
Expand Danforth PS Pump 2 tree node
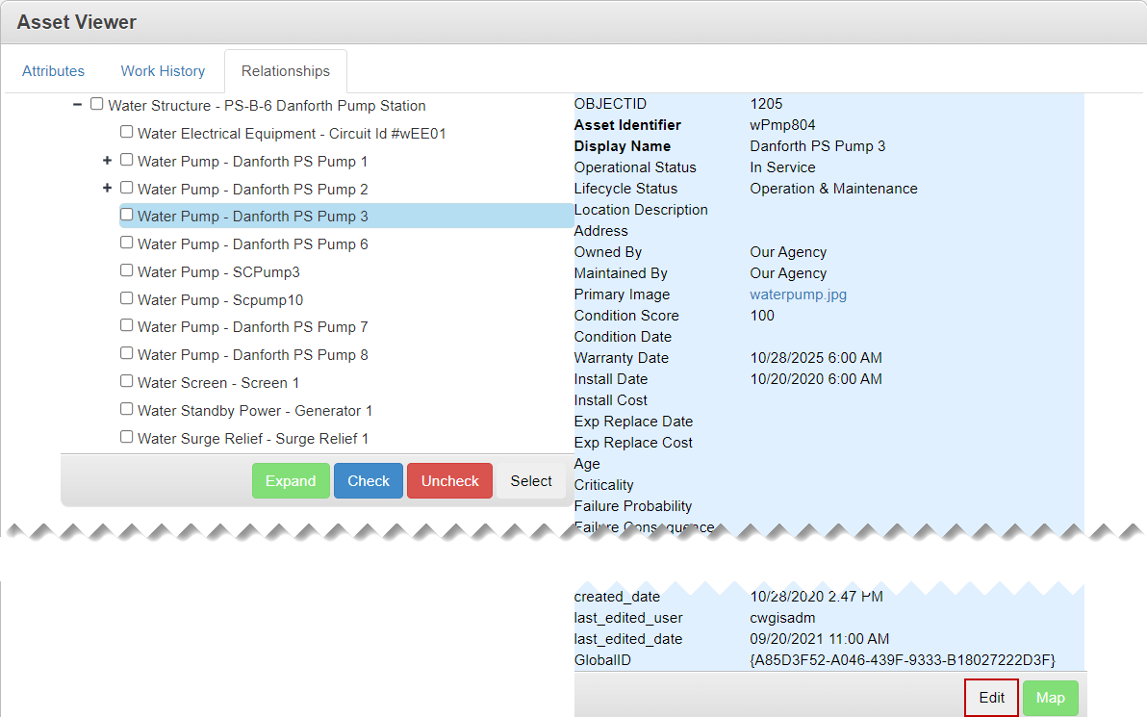point(107,189)
